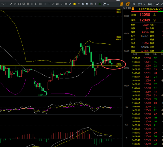163x147 pixels.
Task: Insert a smiley emoji marker
Action: (74, 4)
